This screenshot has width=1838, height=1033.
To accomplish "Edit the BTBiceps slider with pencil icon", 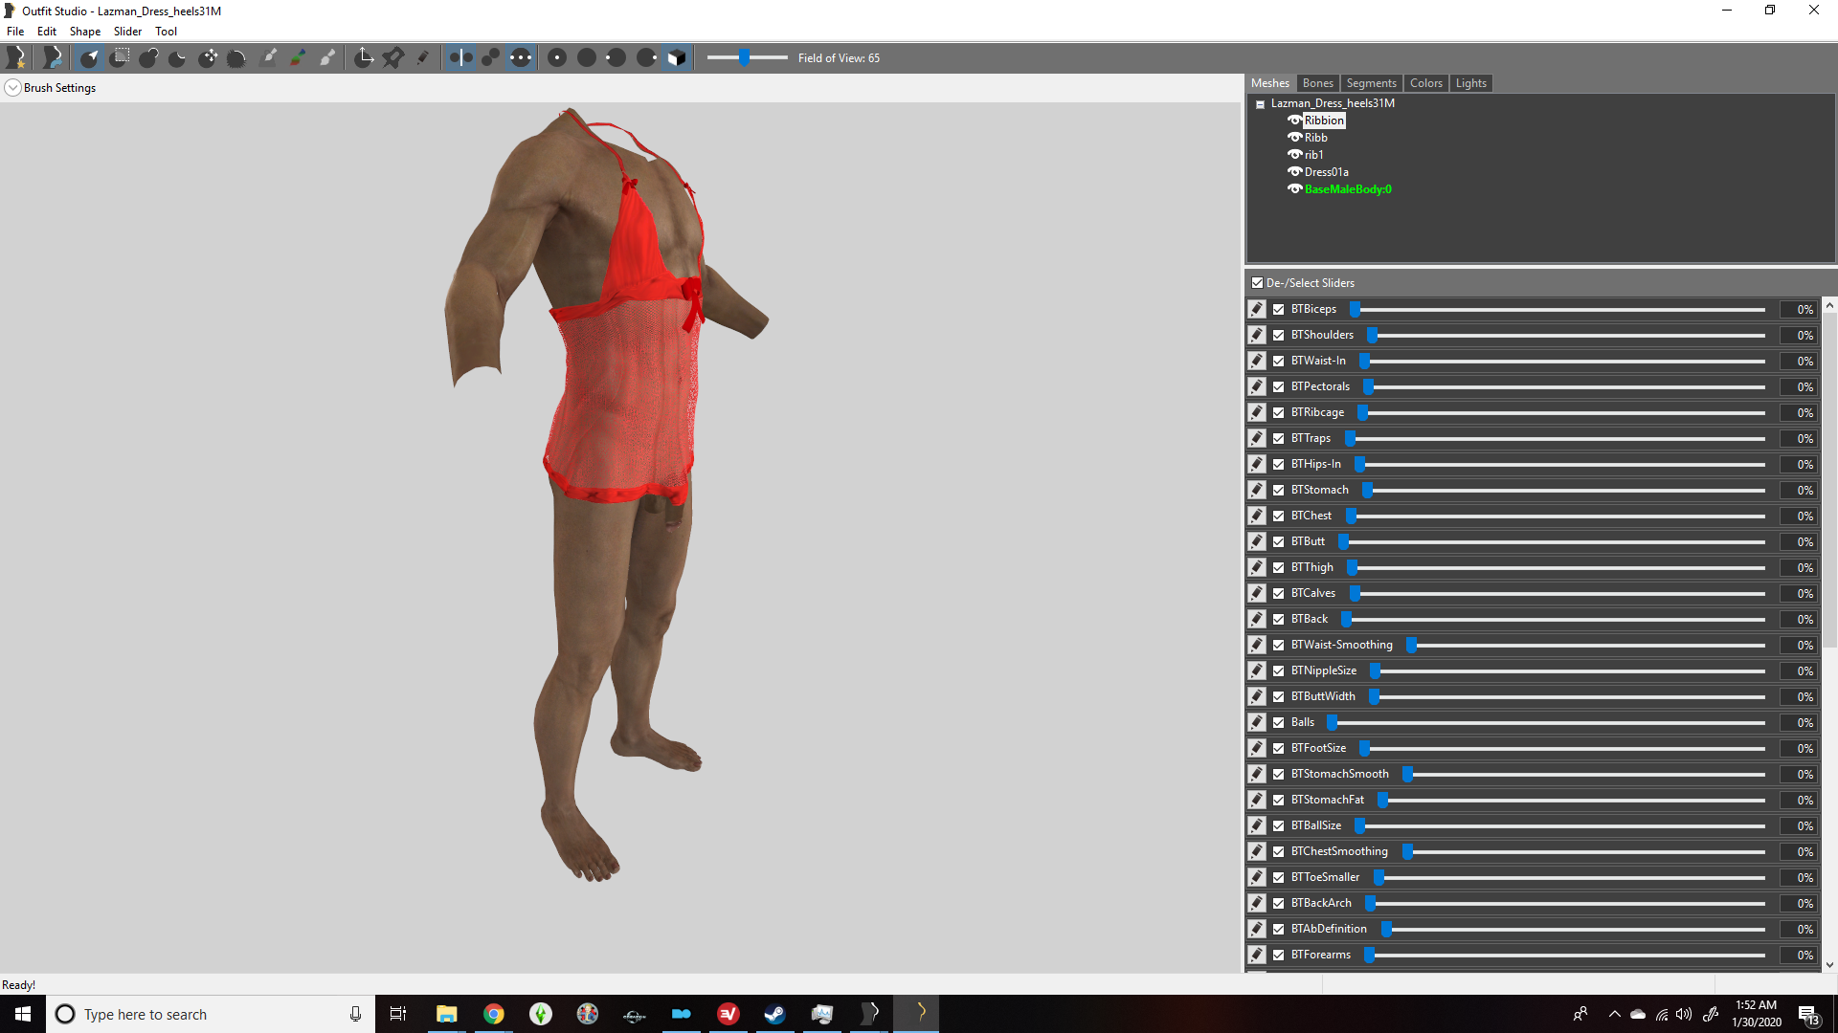I will [x=1257, y=309].
